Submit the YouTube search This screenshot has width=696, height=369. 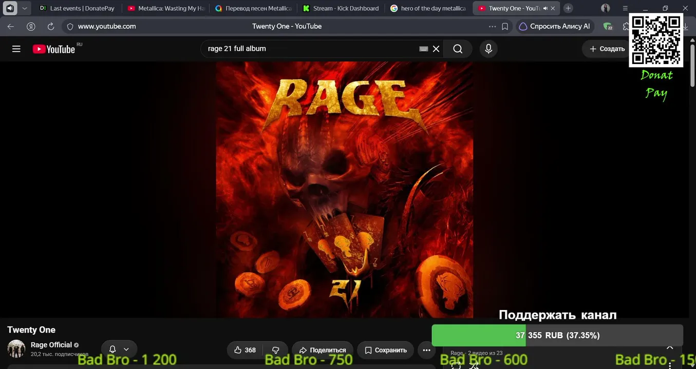coord(458,49)
